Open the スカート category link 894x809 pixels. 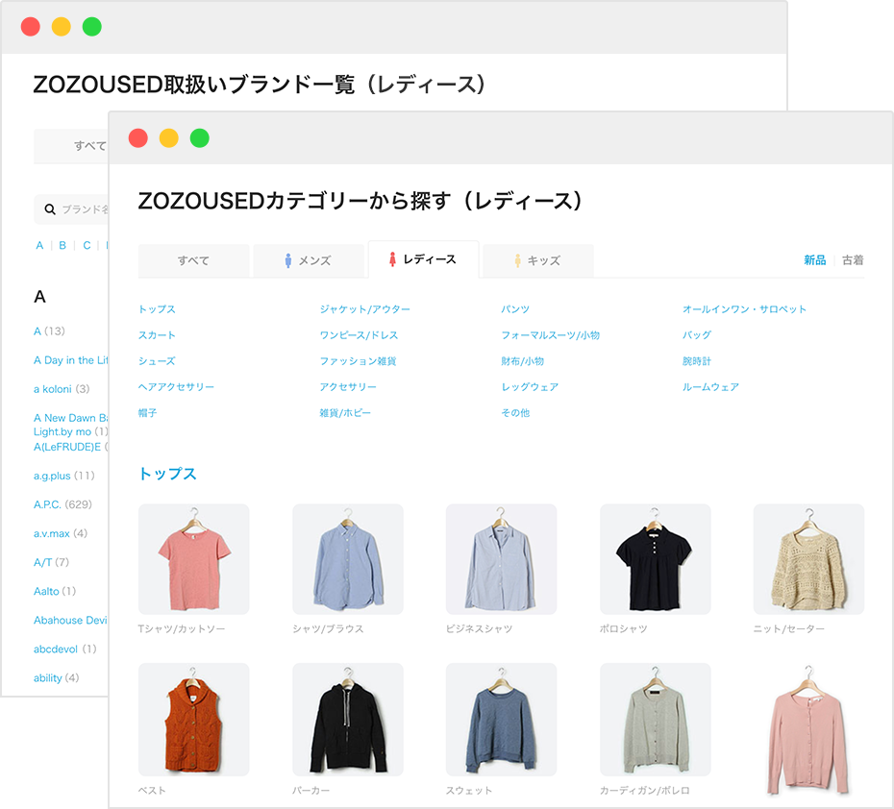tap(157, 335)
